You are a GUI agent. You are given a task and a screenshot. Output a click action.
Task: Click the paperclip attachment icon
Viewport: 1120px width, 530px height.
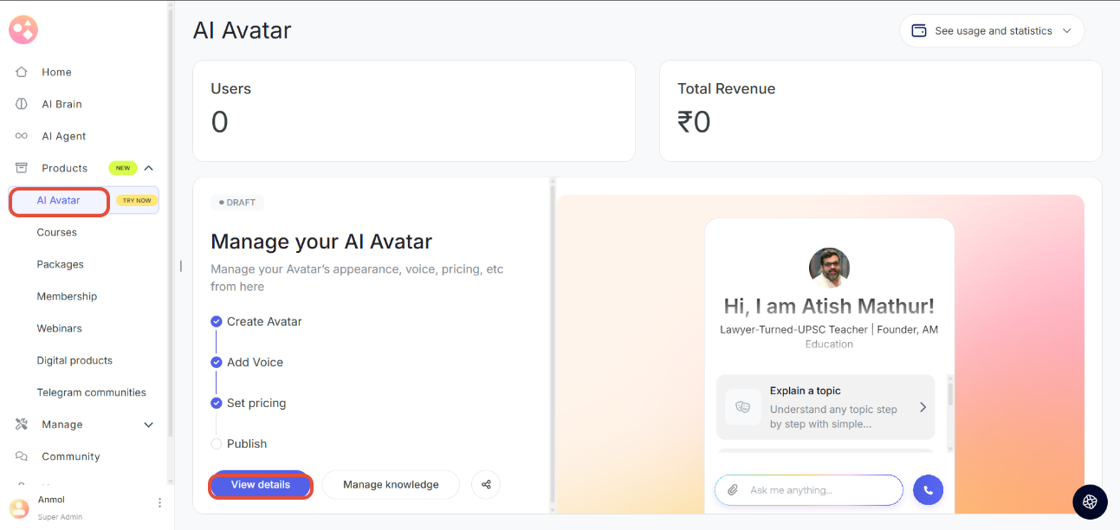click(x=733, y=490)
